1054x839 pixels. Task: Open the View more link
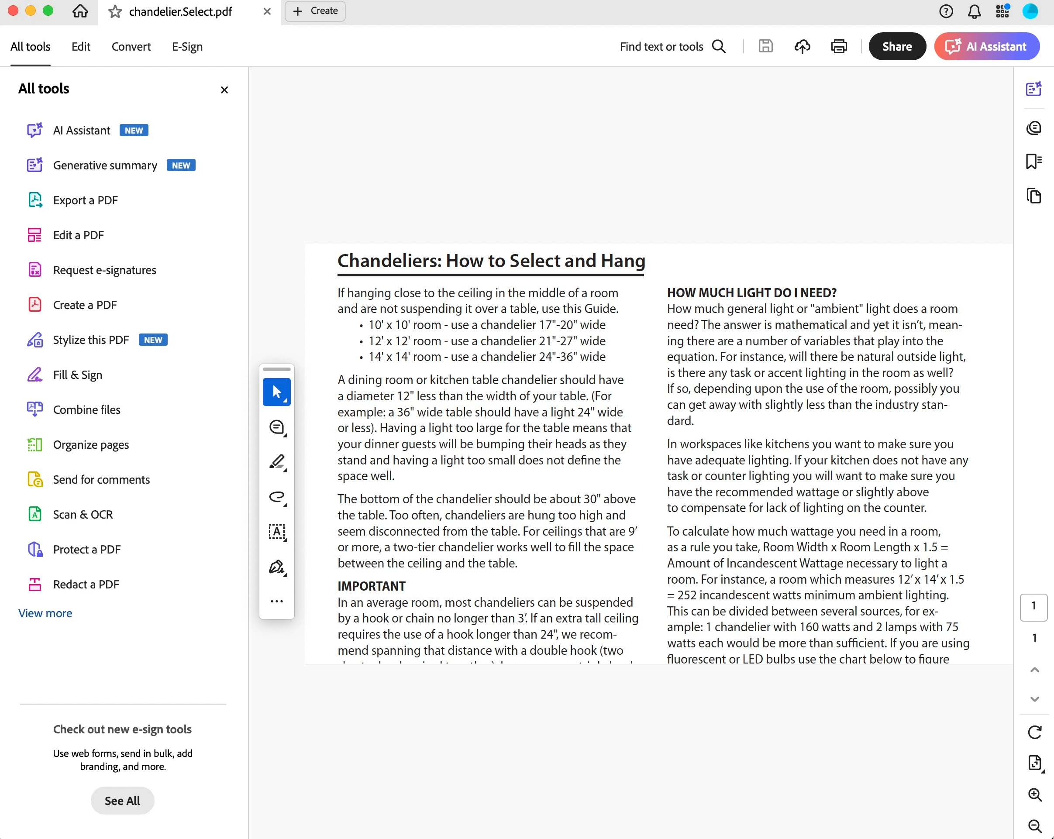(x=45, y=613)
